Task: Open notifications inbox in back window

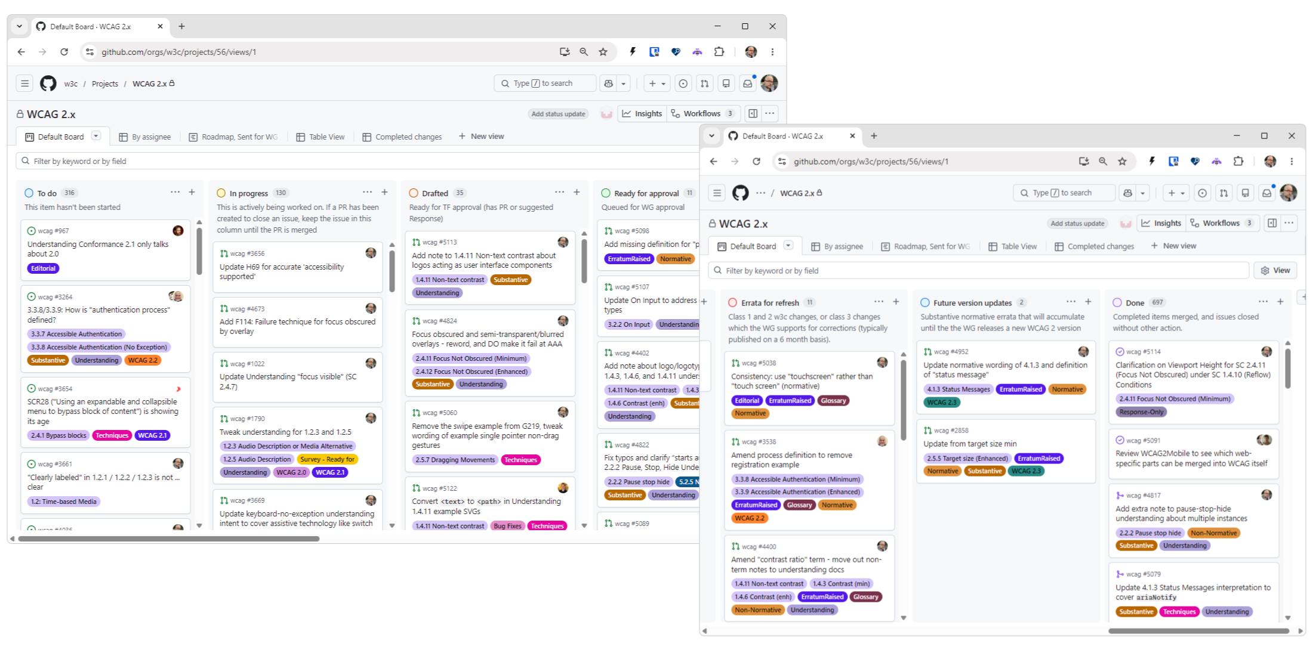Action: 747,83
